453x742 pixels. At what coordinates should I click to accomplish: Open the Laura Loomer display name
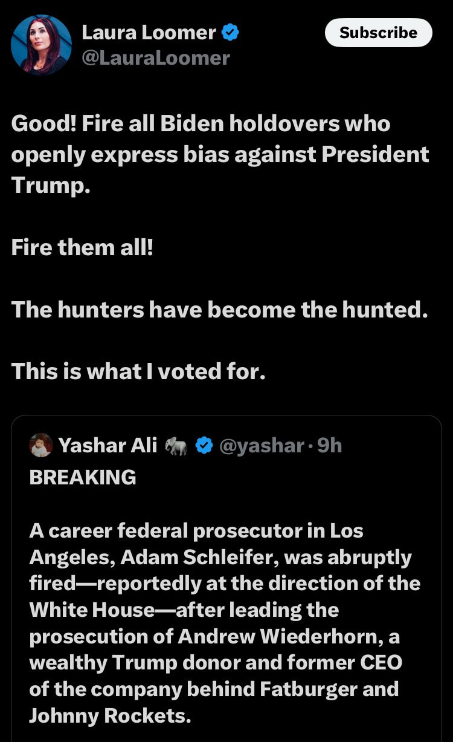coord(149,33)
